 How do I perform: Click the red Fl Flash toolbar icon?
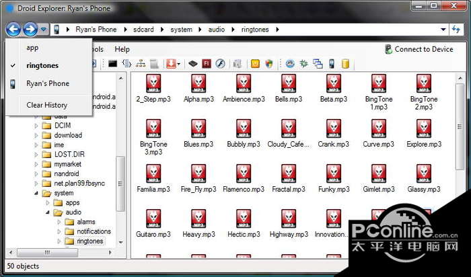(207, 64)
